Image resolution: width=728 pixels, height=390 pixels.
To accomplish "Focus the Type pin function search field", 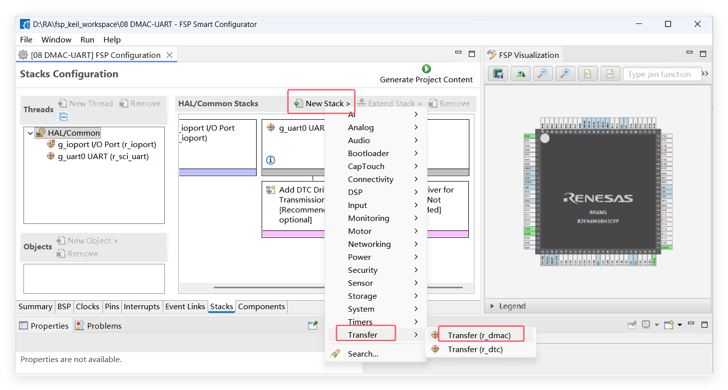I will pyautogui.click(x=662, y=74).
